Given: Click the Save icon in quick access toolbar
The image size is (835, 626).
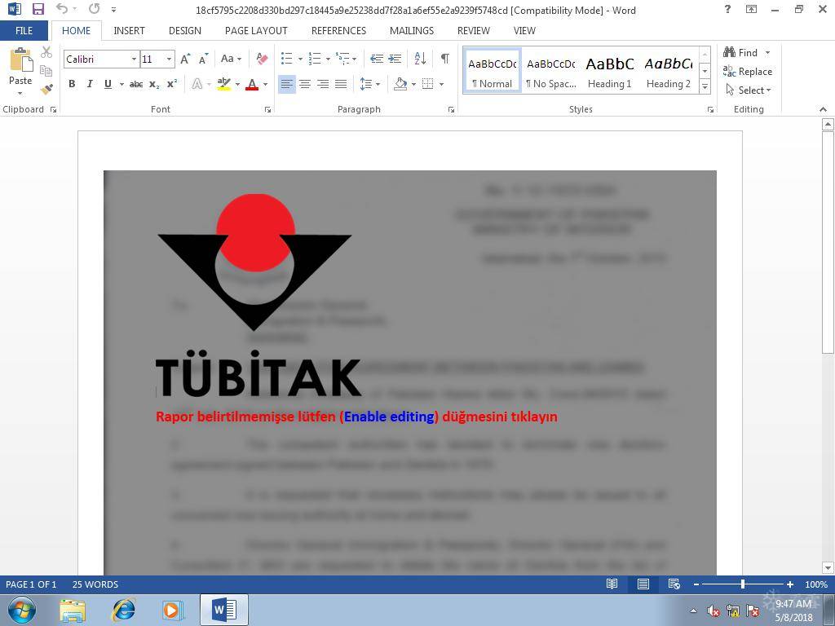Looking at the screenshot, I should point(38,9).
